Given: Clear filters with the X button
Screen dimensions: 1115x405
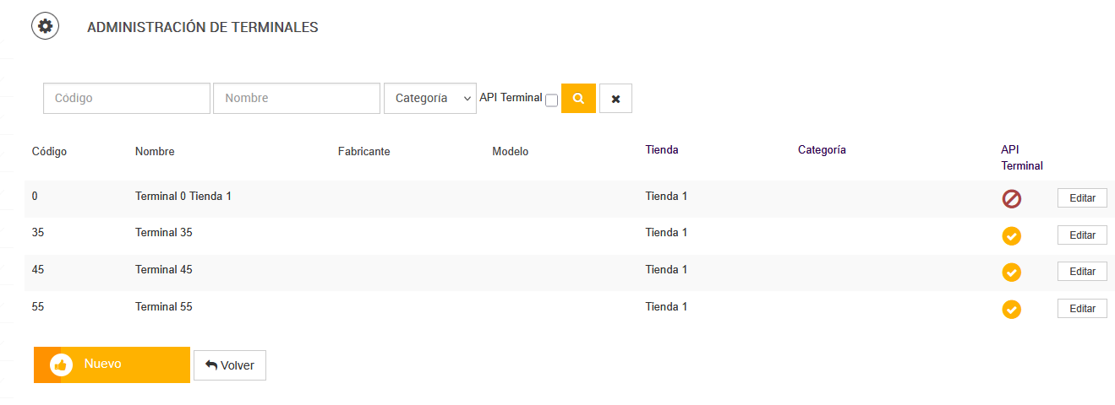Looking at the screenshot, I should coord(615,99).
